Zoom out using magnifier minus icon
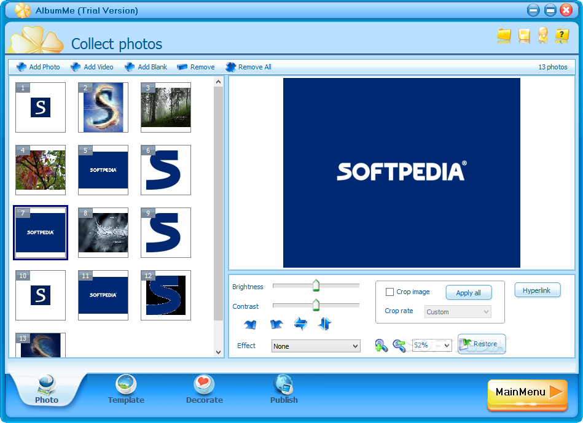 (399, 345)
